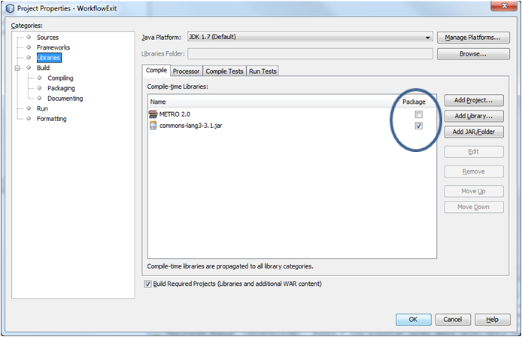Image resolution: width=522 pixels, height=337 pixels.
Task: Click the METRO 2.0 library icon
Action: [x=153, y=114]
